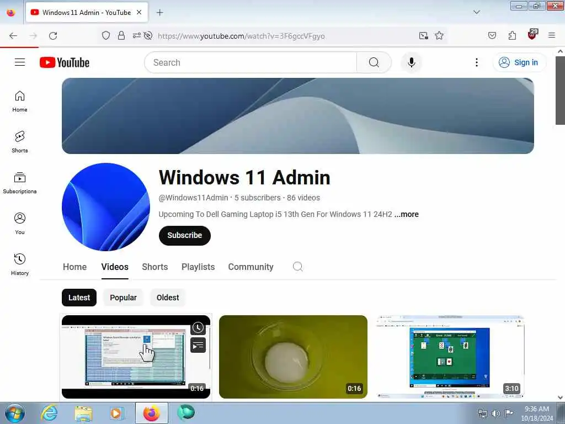
Task: Open Firefox extensions puzzle icon
Action: [512, 36]
